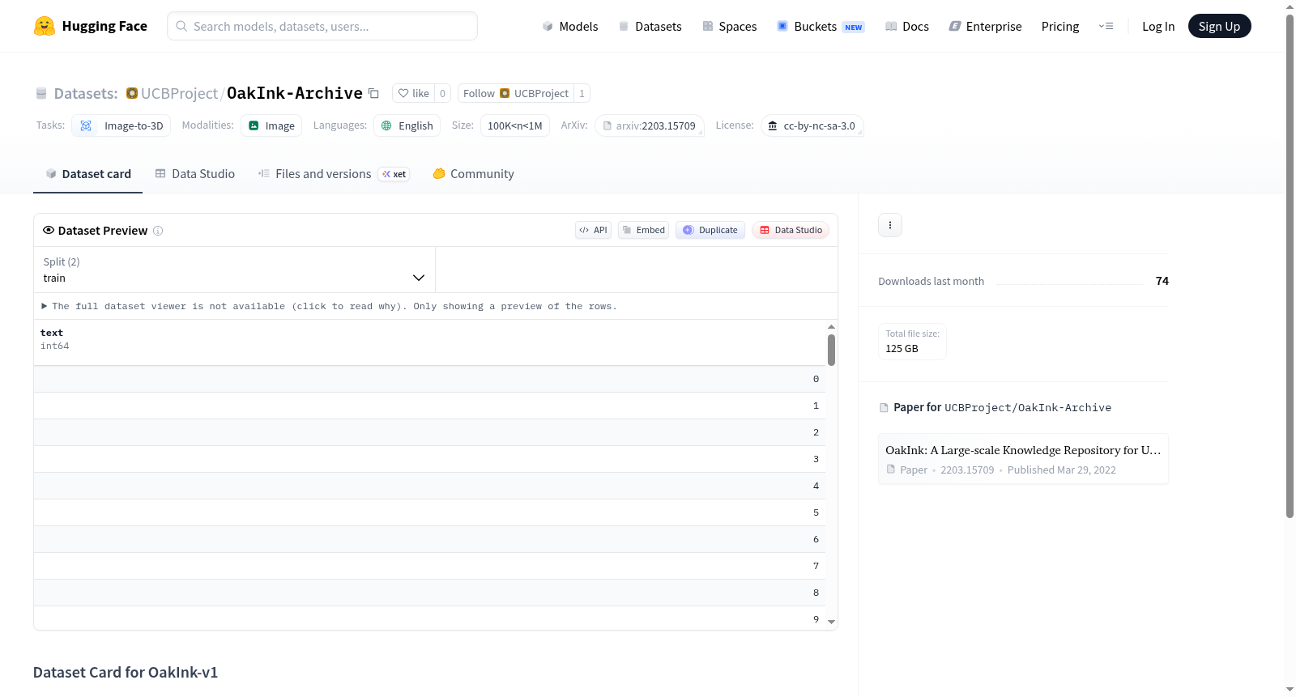Click the 125 GB total file size
The image size is (1296, 697).
tap(902, 349)
